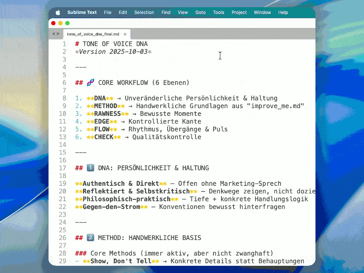
Task: Open the Window menu
Action: [262, 13]
